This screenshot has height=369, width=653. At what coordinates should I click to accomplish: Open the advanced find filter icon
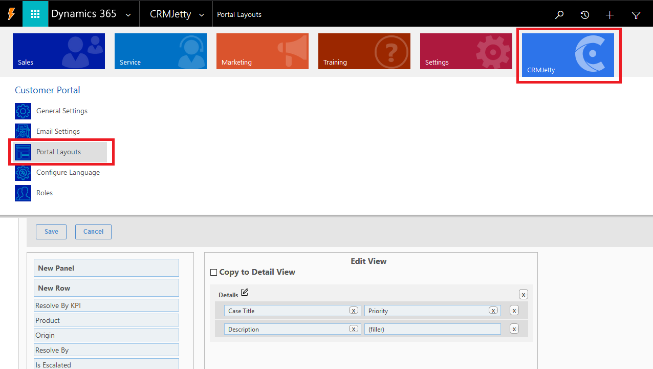[x=636, y=15]
